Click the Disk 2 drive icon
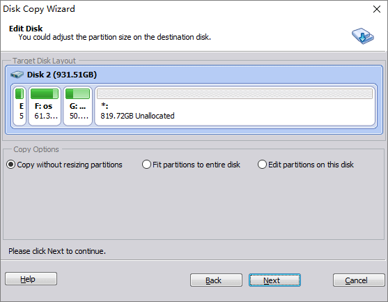Screen dimensions: 388x302 click(17, 75)
